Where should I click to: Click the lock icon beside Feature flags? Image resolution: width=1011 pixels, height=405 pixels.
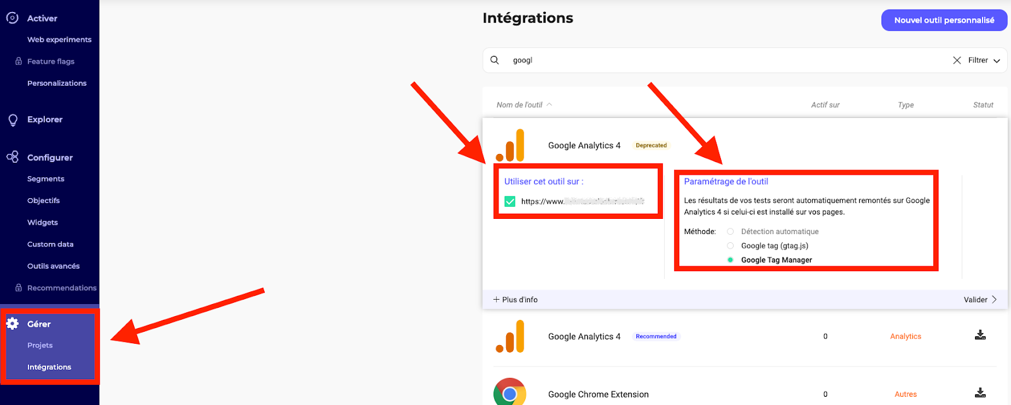(18, 61)
